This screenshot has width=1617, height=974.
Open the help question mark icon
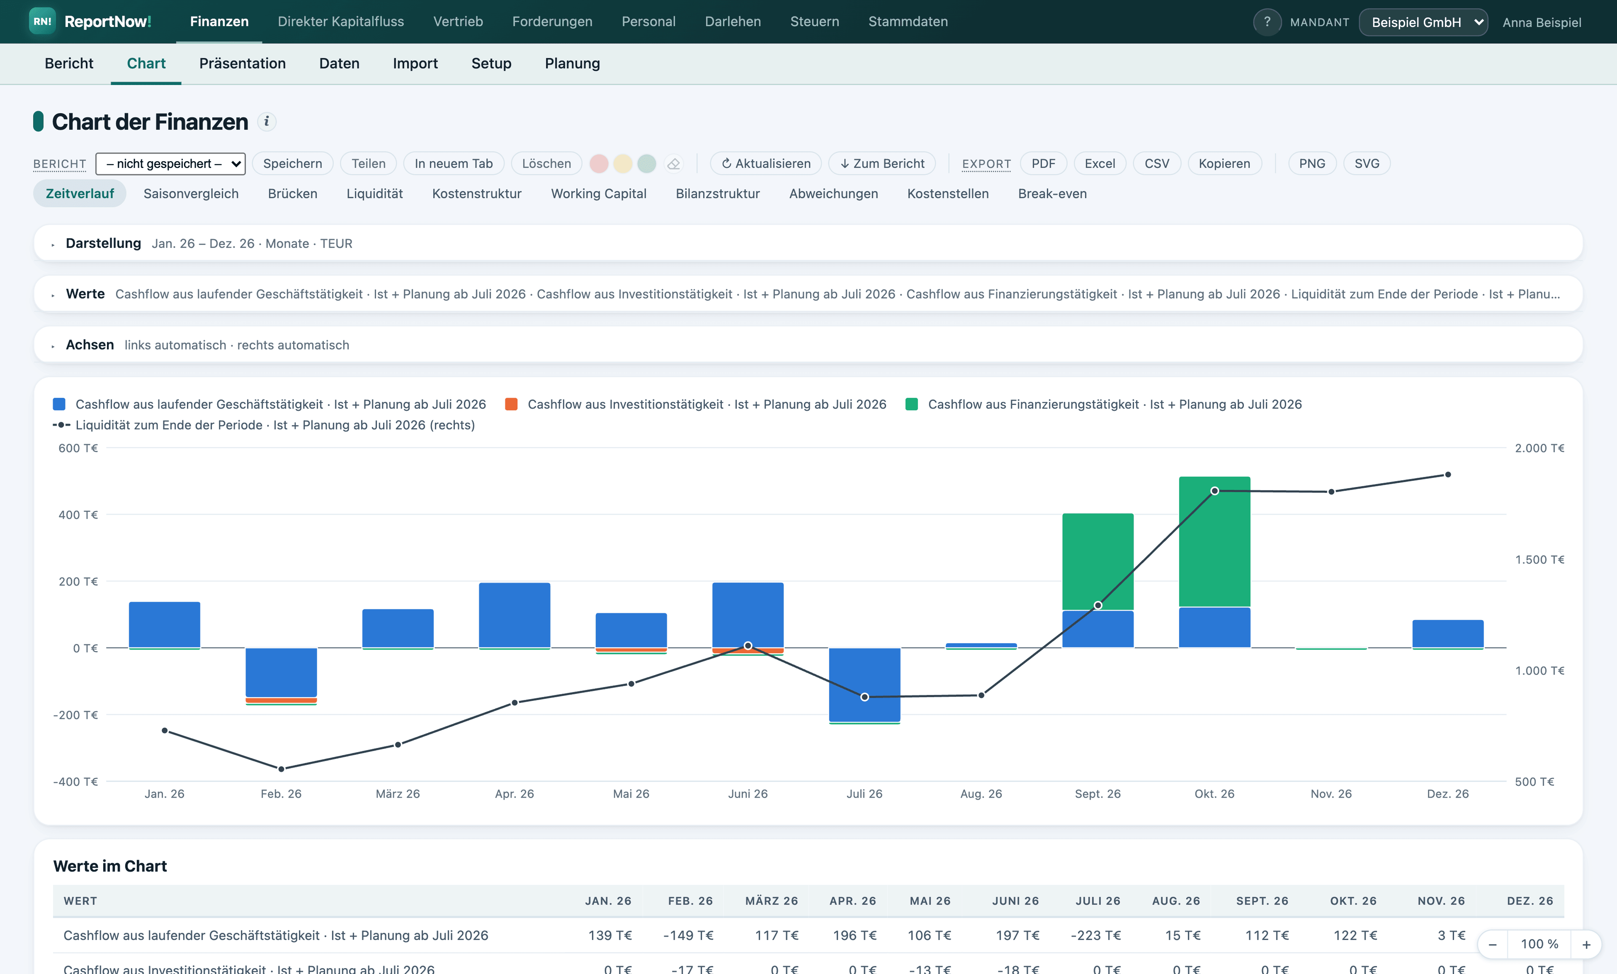[x=1267, y=21]
